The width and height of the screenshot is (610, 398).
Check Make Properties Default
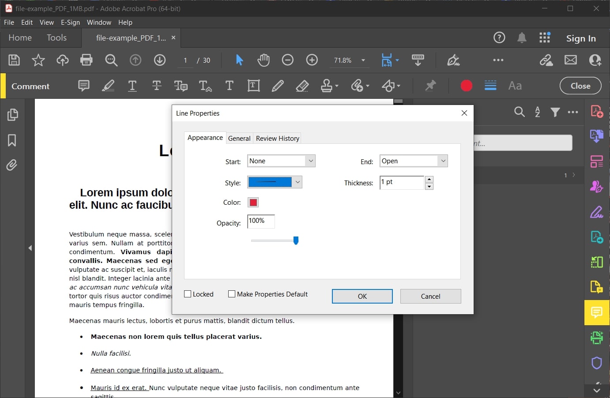pyautogui.click(x=231, y=293)
